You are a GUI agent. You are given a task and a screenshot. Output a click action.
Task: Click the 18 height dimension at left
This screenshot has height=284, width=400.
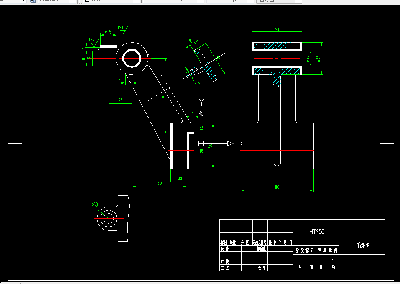(83, 58)
